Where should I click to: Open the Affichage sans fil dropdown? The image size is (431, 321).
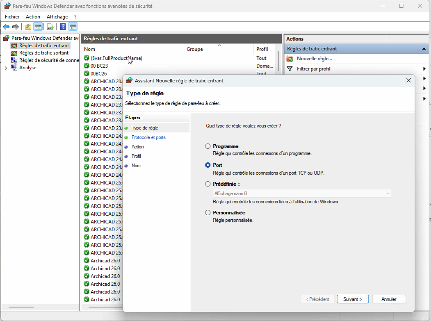click(x=302, y=194)
